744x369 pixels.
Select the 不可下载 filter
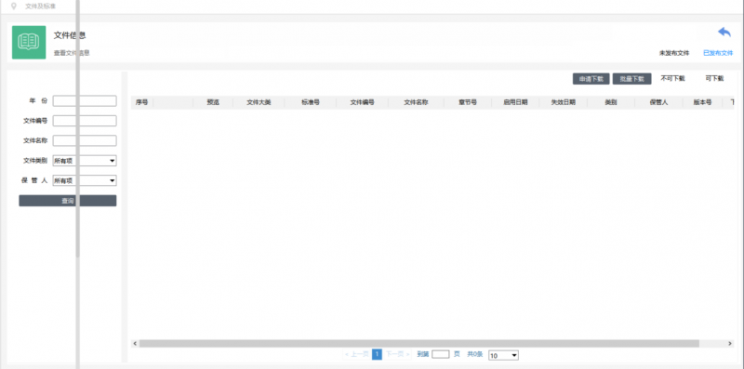[672, 78]
